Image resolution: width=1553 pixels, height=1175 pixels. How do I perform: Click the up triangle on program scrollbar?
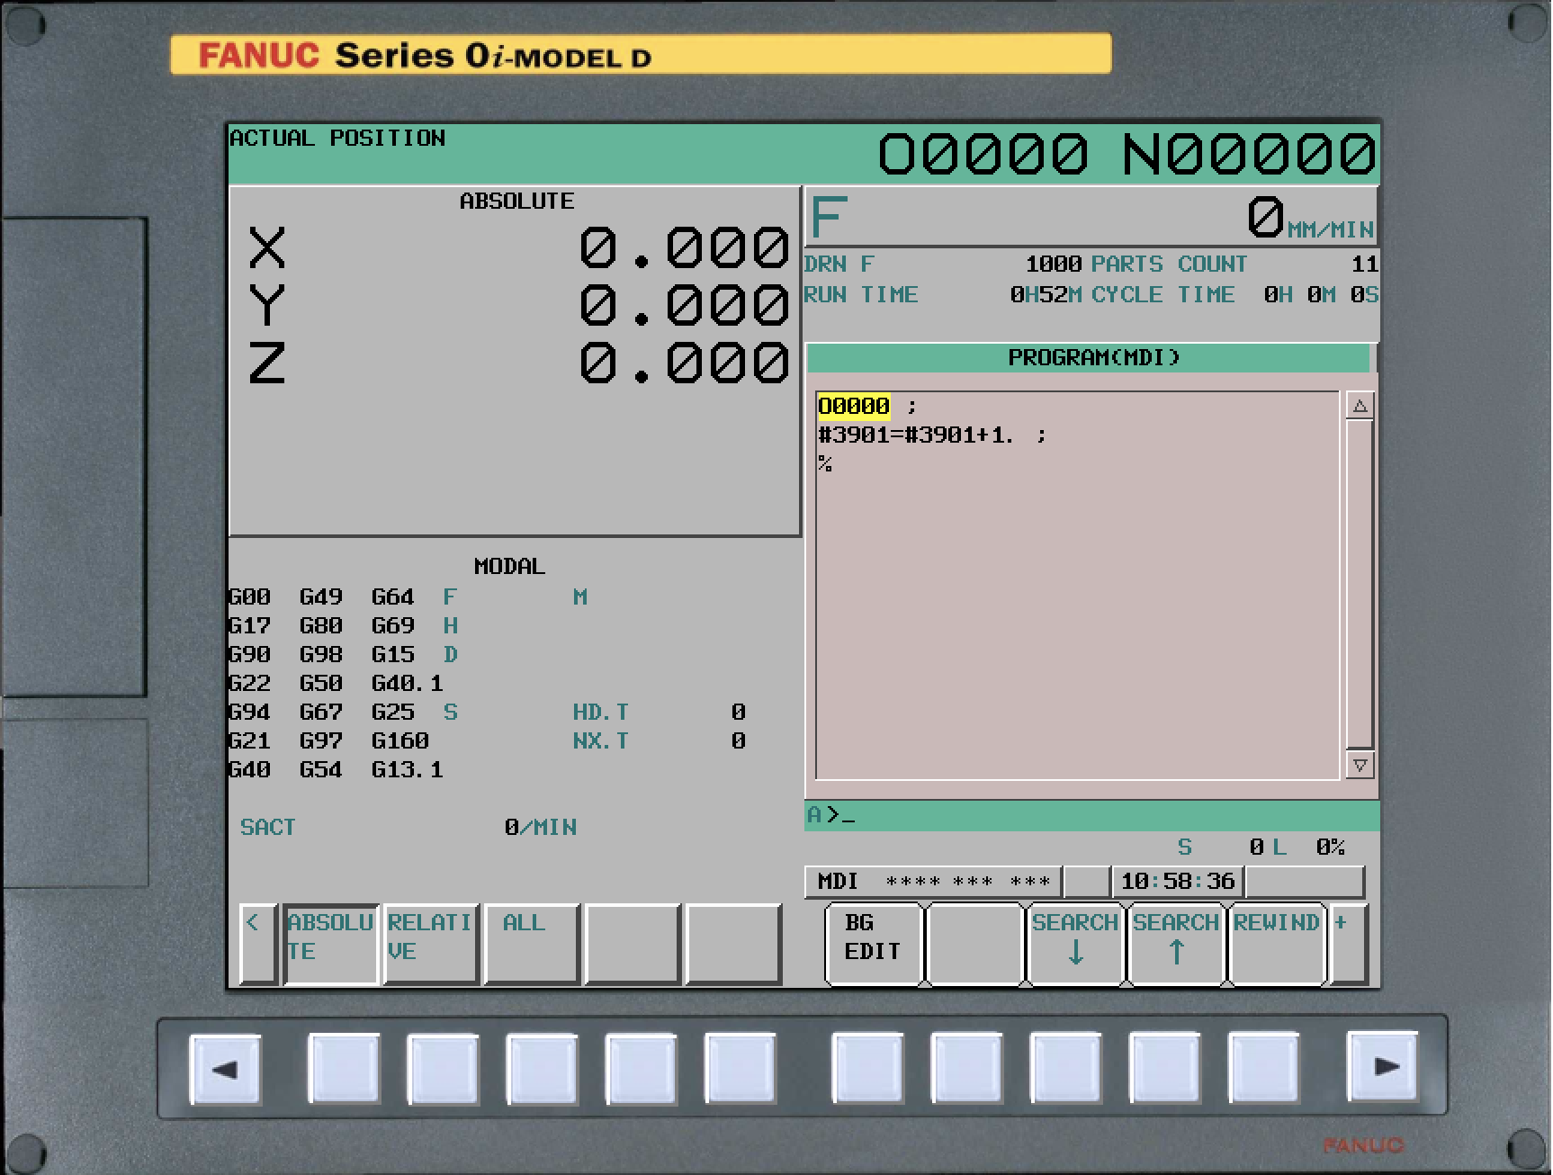(1359, 406)
